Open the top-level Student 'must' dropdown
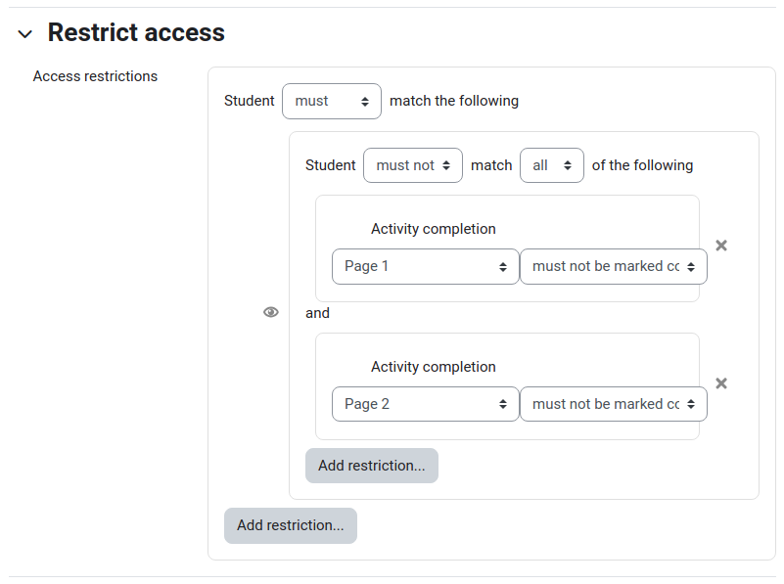 pyautogui.click(x=332, y=101)
